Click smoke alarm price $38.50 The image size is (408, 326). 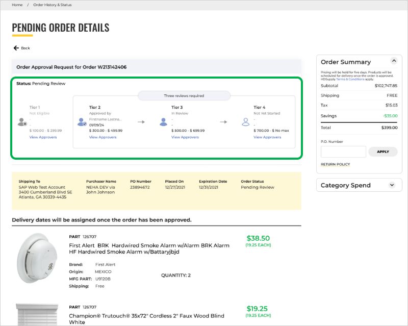click(258, 238)
